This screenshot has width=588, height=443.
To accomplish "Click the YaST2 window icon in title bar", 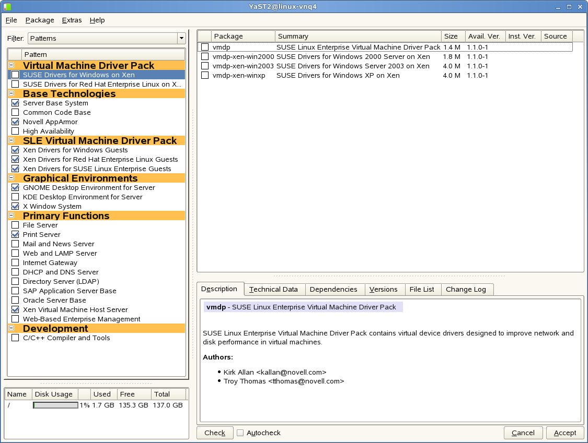I will [x=7, y=7].
